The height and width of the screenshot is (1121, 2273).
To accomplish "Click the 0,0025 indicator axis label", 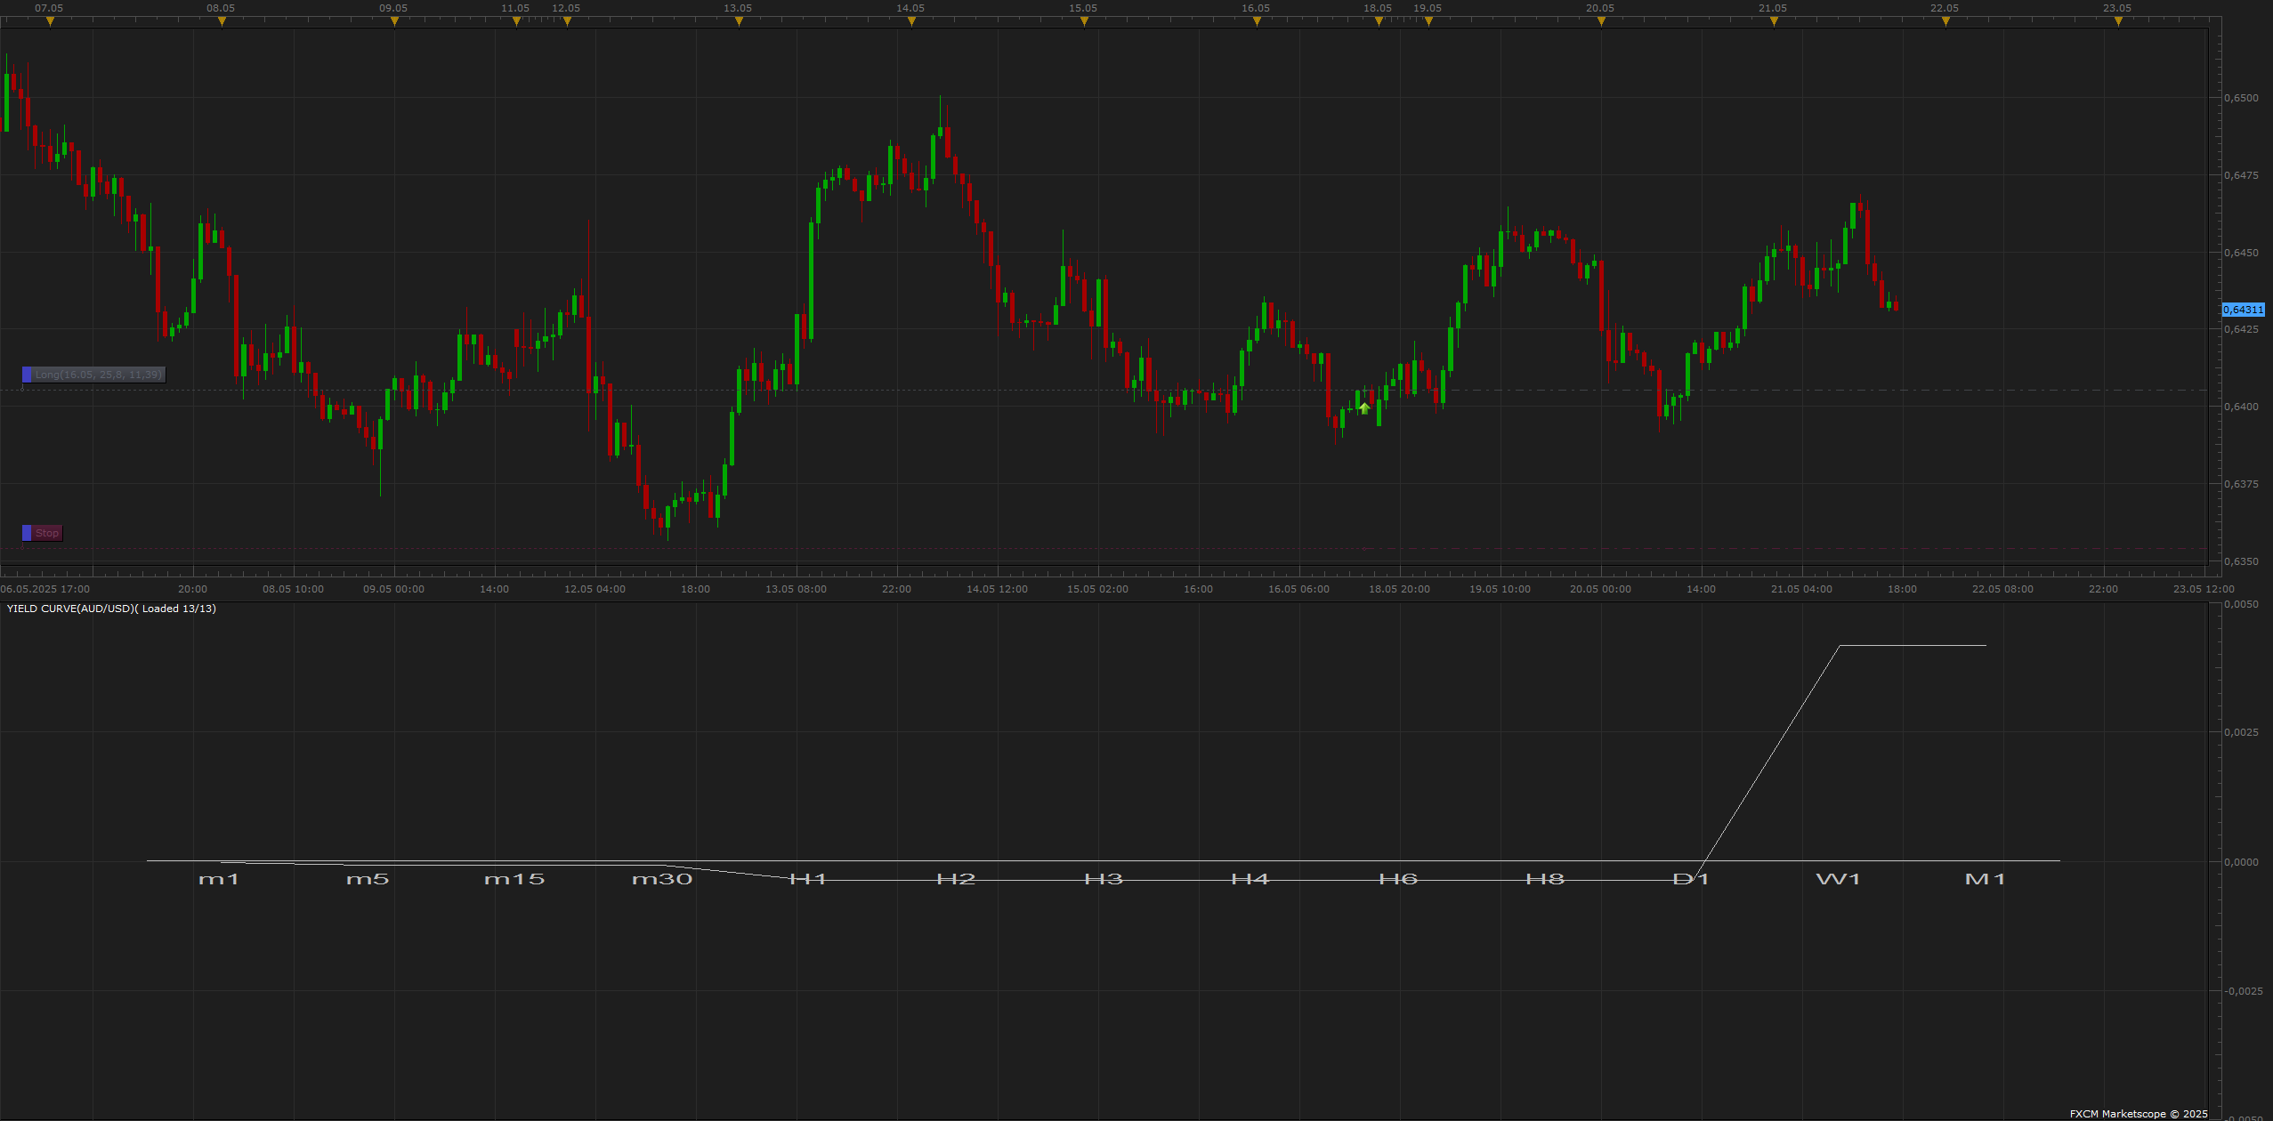I will (2241, 732).
